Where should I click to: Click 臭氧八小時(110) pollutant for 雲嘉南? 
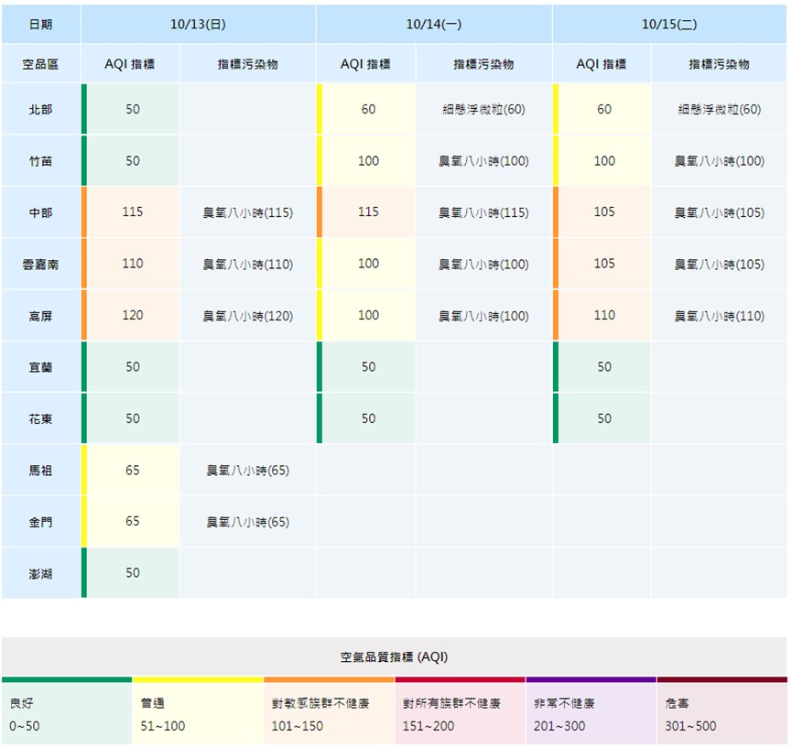pyautogui.click(x=247, y=265)
